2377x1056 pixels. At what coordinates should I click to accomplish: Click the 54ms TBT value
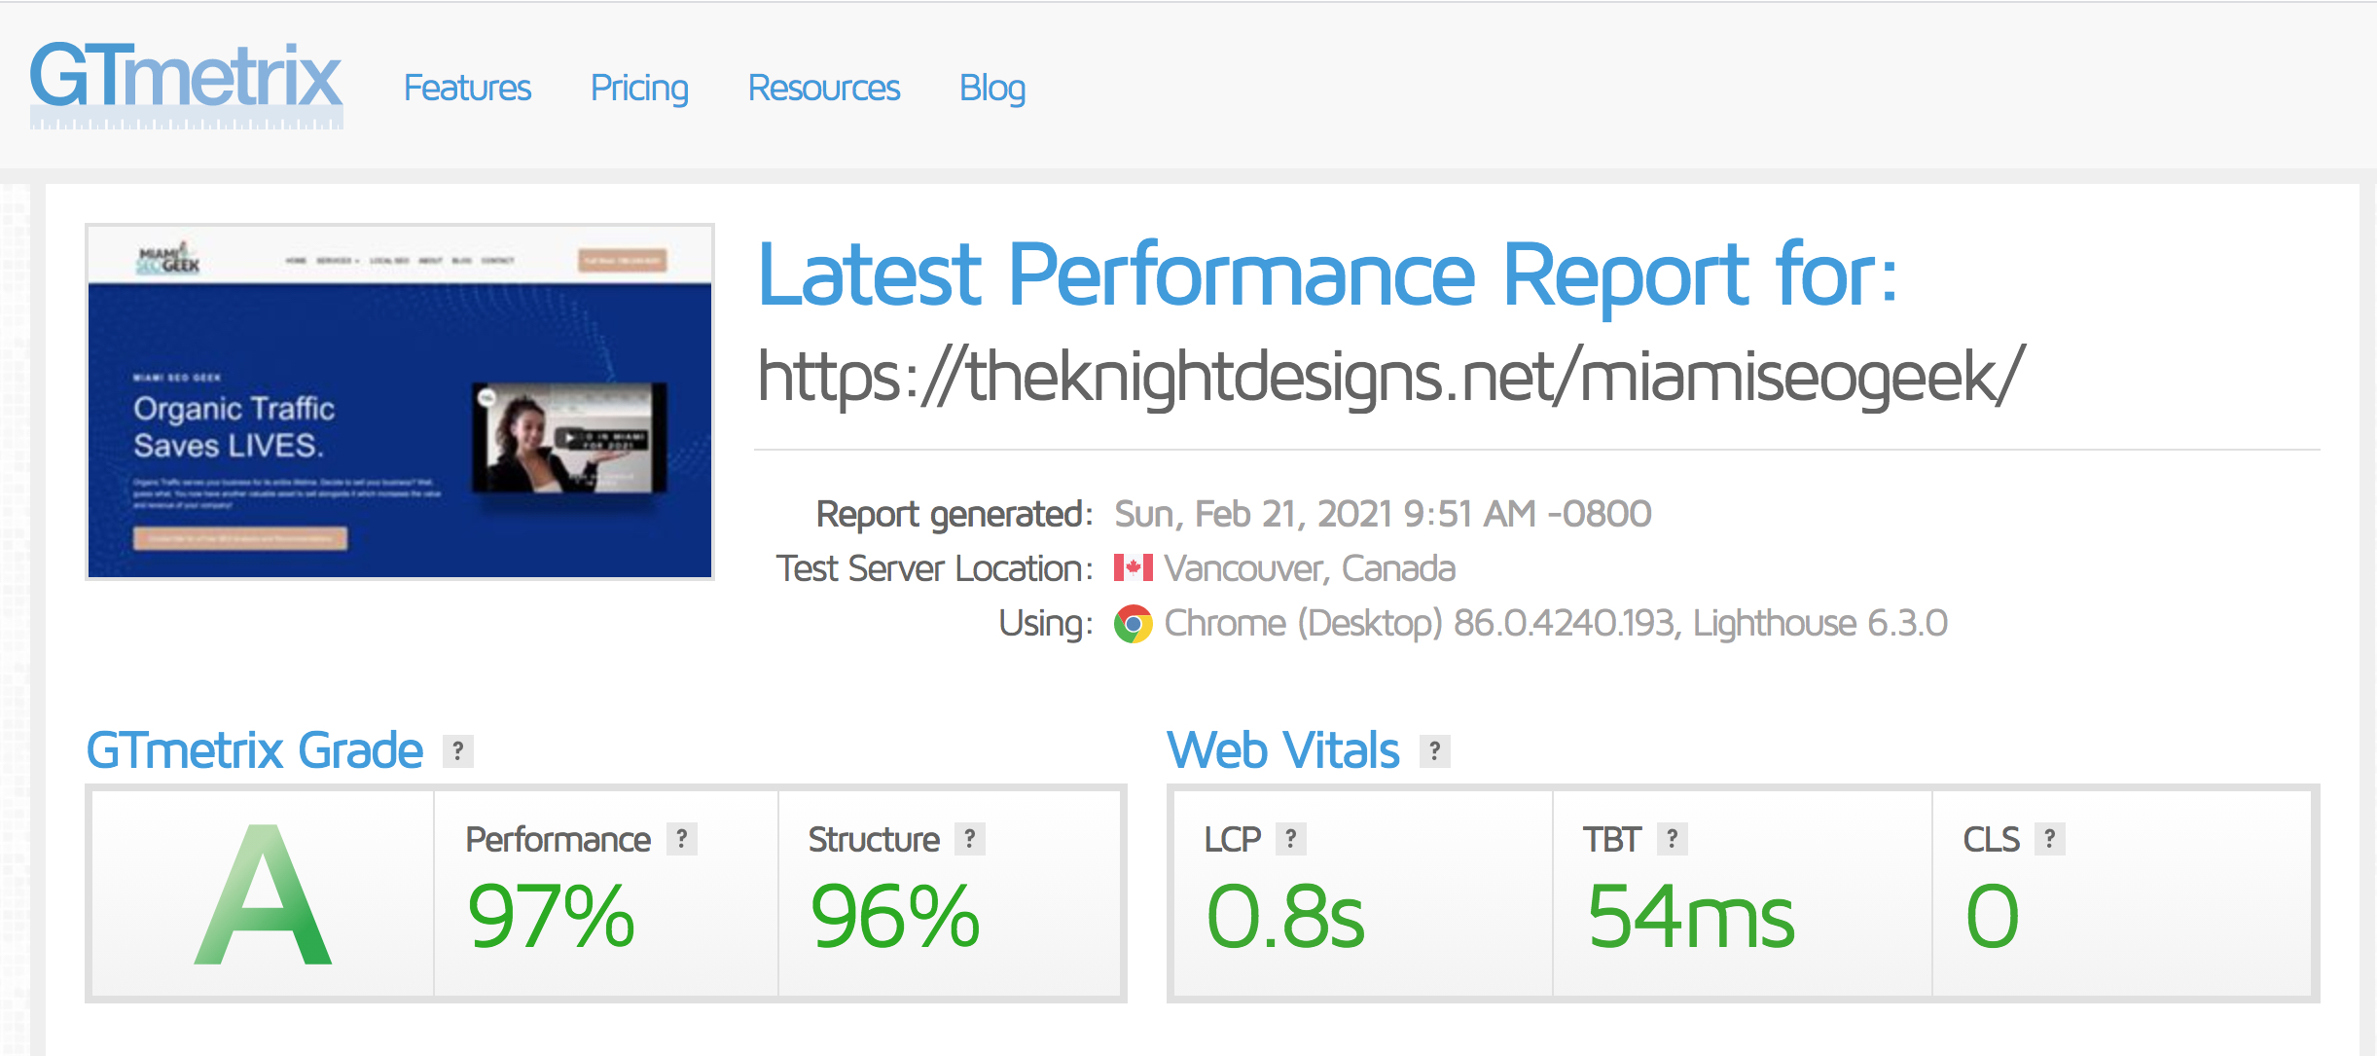click(x=1690, y=916)
